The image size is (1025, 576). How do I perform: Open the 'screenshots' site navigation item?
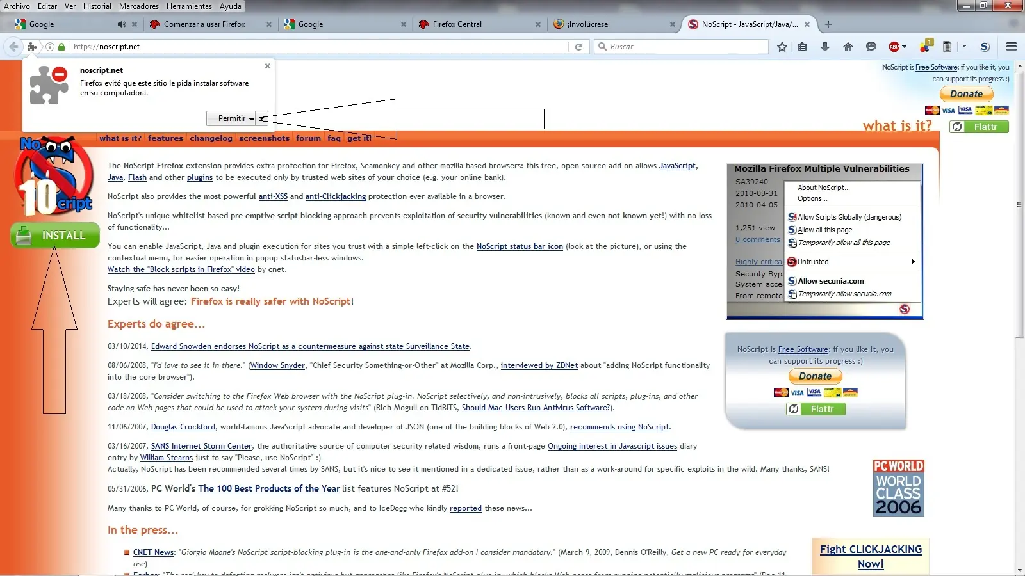click(x=265, y=138)
